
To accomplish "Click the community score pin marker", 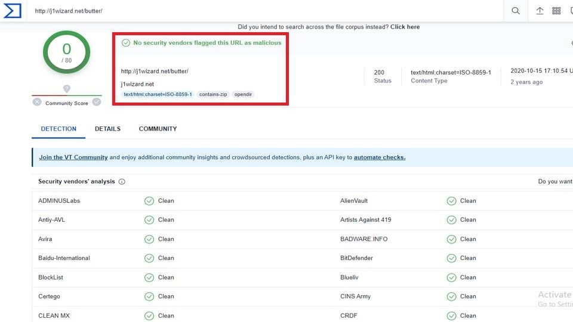I will [x=66, y=89].
